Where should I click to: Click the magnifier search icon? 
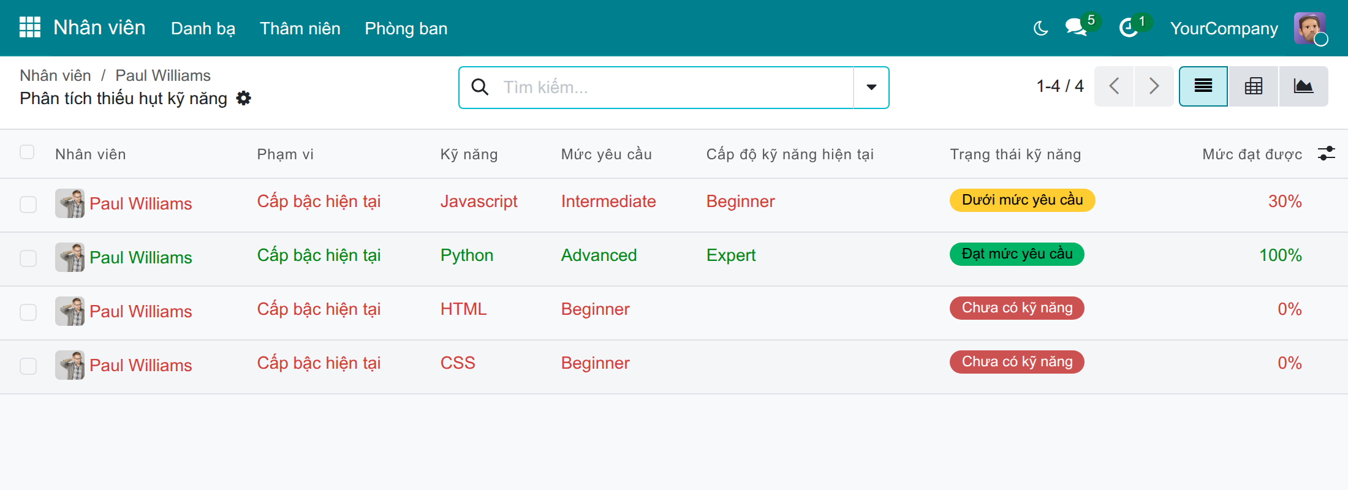click(480, 87)
